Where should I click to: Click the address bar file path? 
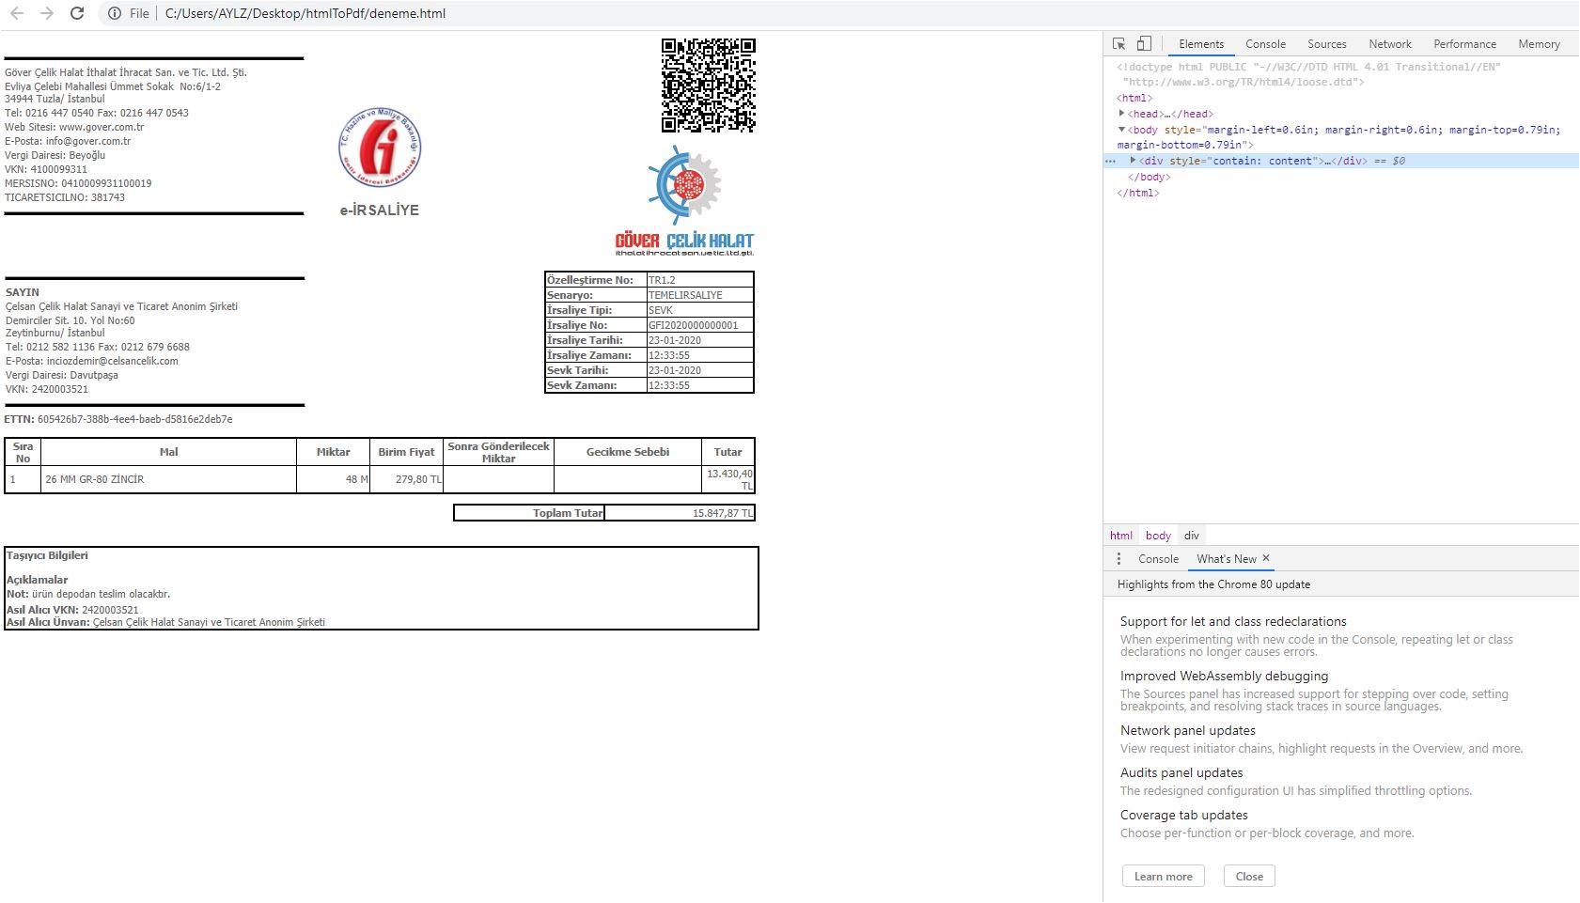[x=305, y=13]
